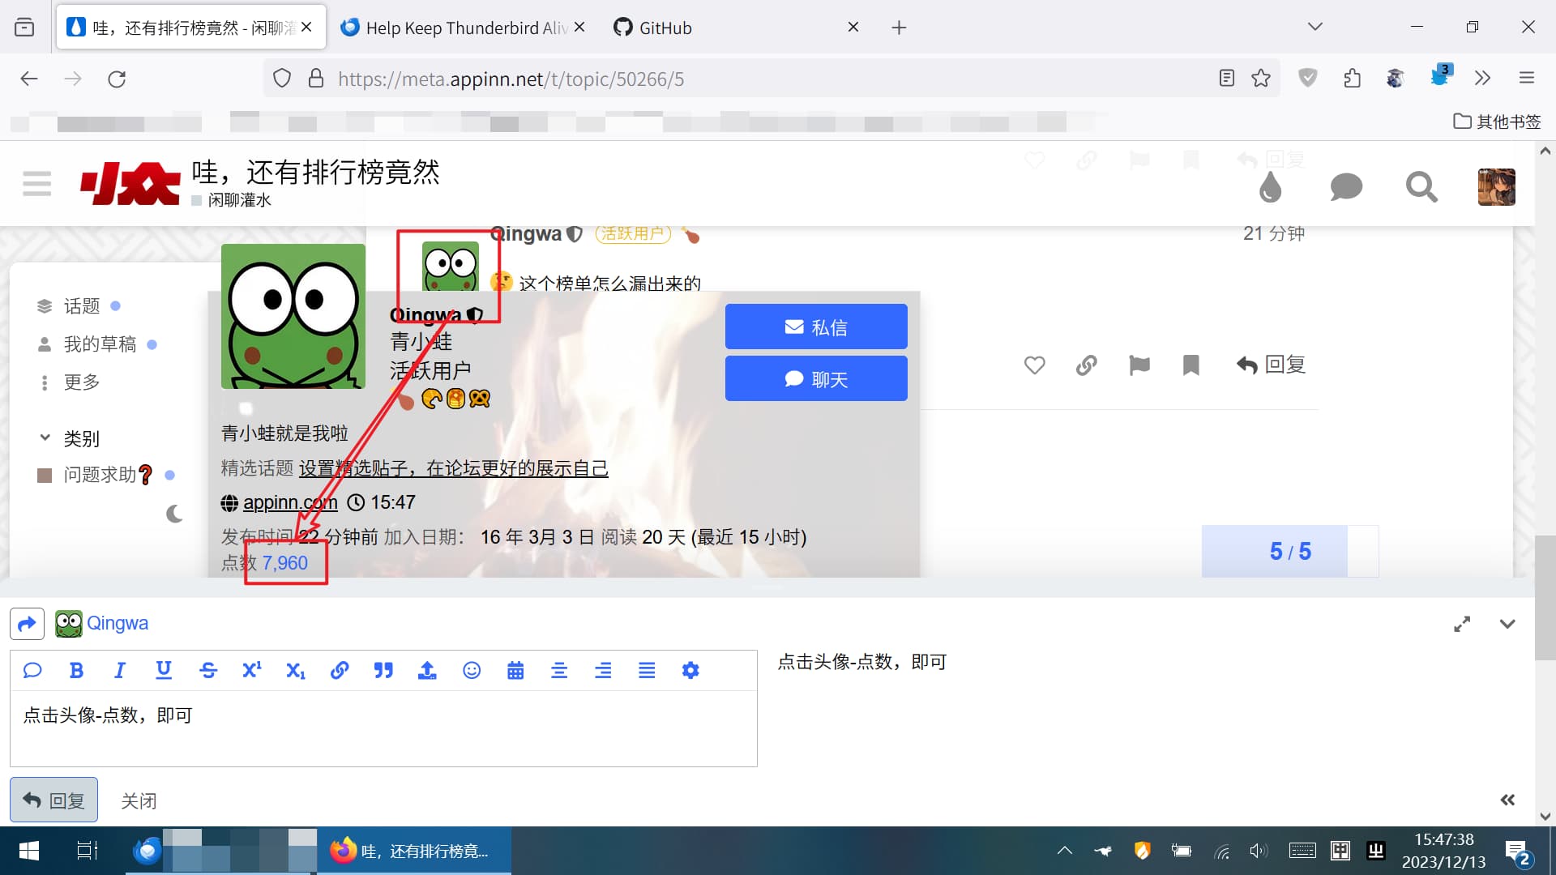Viewport: 1556px width, 875px height.
Task: Click the upload file icon
Action: point(427,670)
